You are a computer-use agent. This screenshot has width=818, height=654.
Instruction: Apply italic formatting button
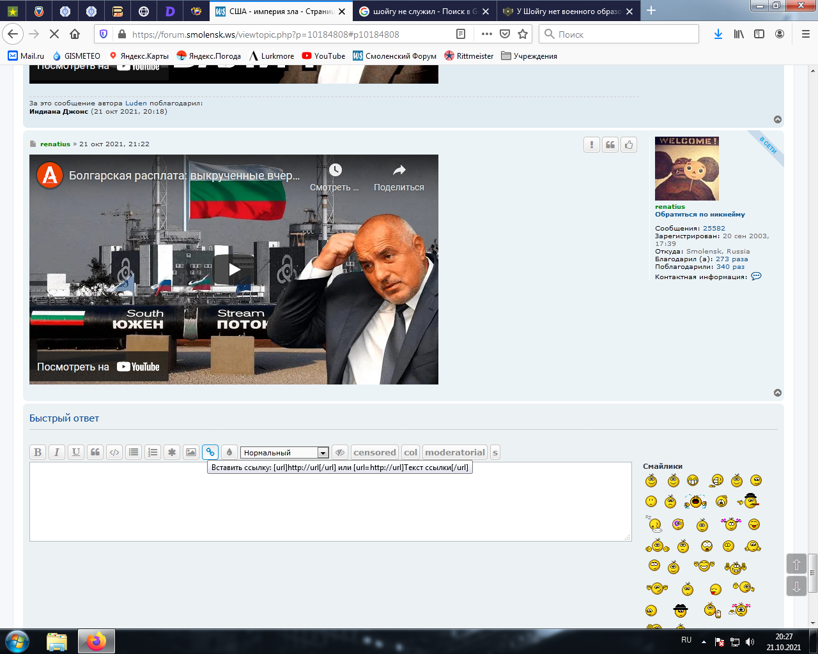coord(57,452)
